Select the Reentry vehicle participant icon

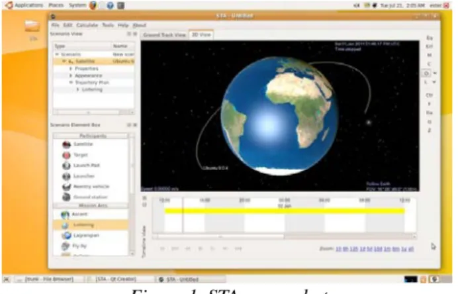point(67,187)
